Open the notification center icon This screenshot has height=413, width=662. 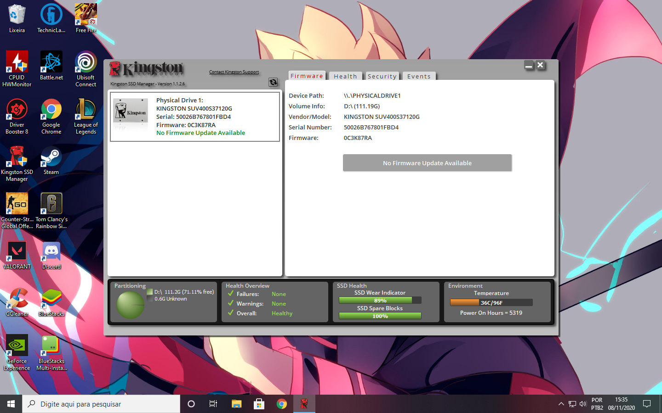tap(647, 404)
